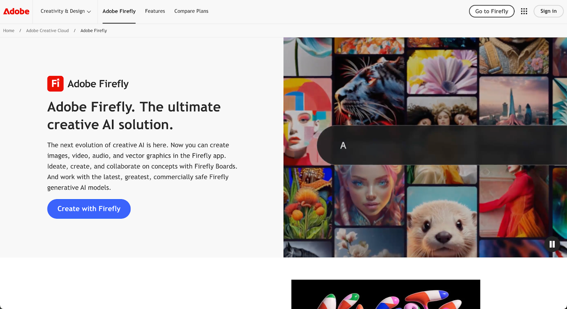Go to Home breadcrumb link
The width and height of the screenshot is (567, 309).
(x=9, y=31)
